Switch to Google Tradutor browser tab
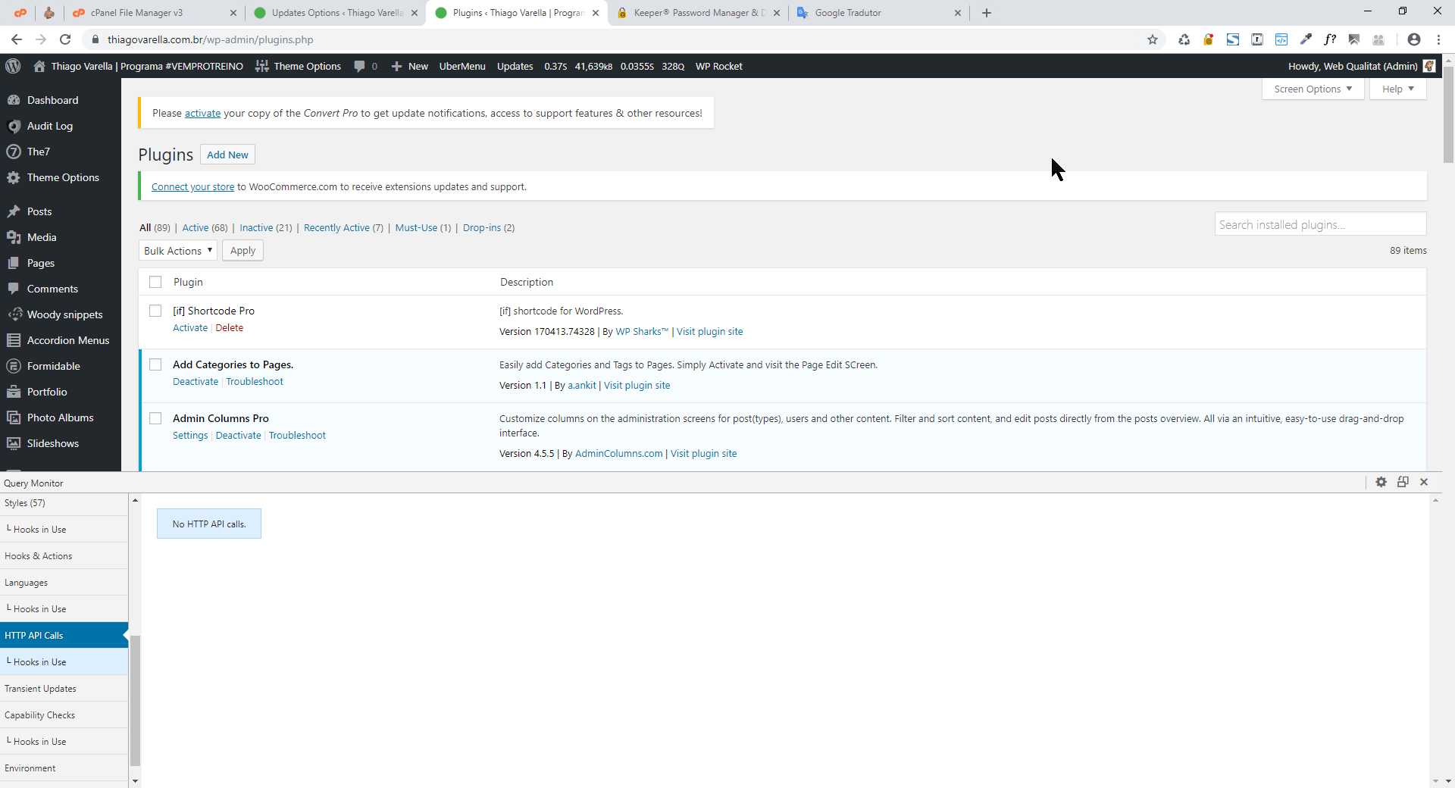1455x788 pixels. click(x=878, y=13)
